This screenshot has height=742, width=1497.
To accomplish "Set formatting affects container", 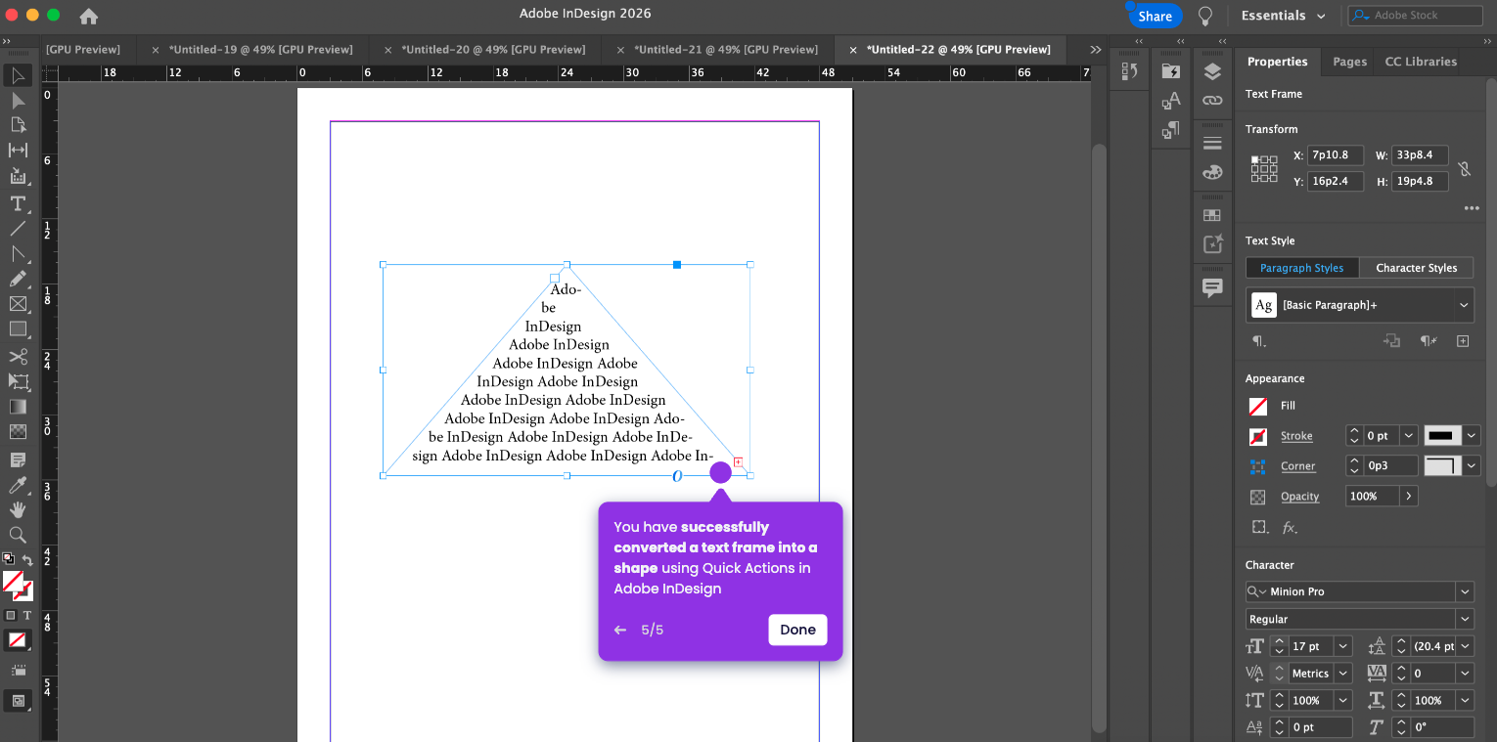I will tap(11, 615).
